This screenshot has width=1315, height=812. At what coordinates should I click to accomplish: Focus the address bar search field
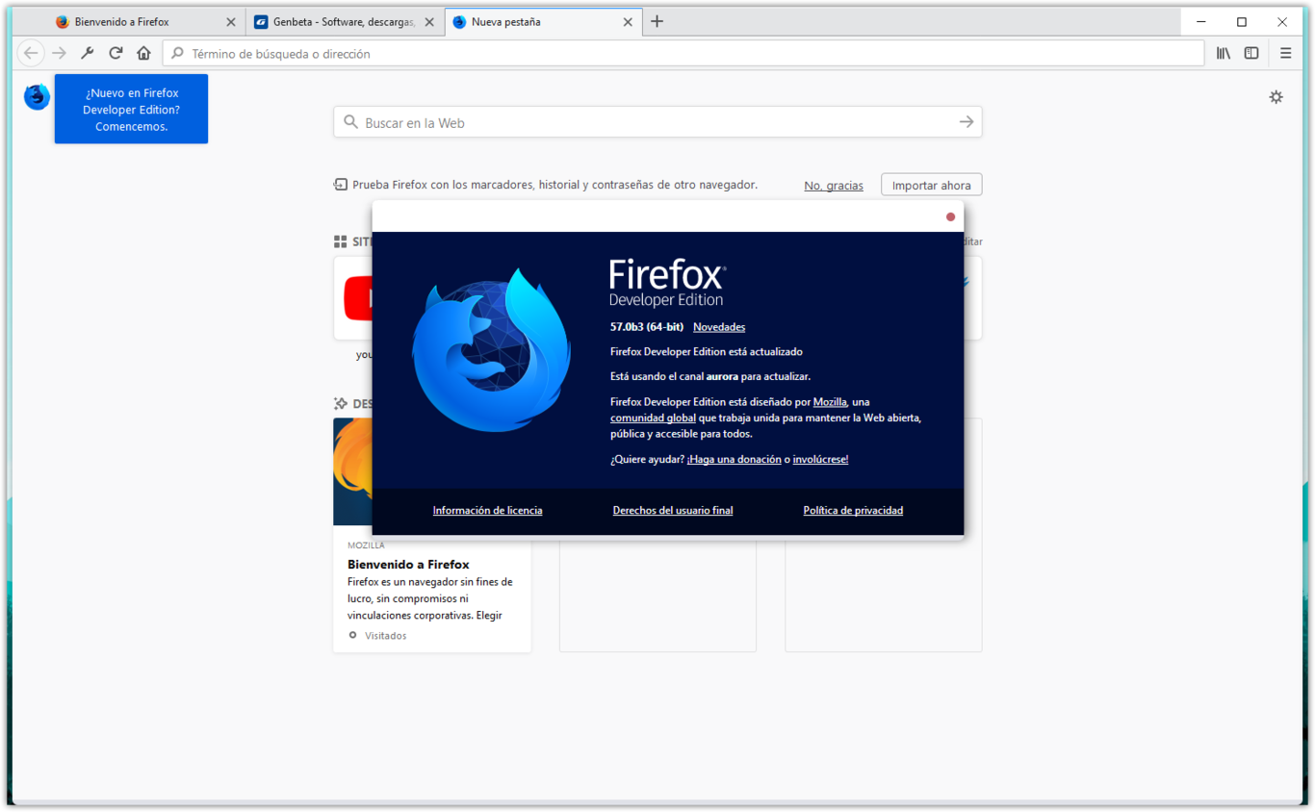(683, 54)
